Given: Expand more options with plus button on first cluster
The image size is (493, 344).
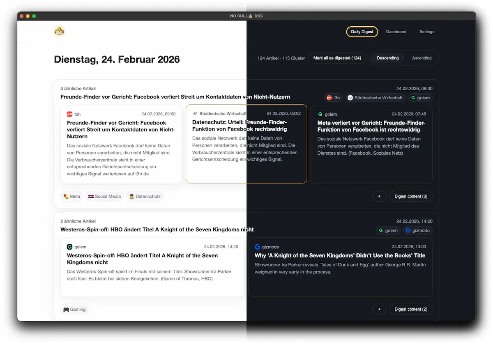Looking at the screenshot, I should point(379,196).
